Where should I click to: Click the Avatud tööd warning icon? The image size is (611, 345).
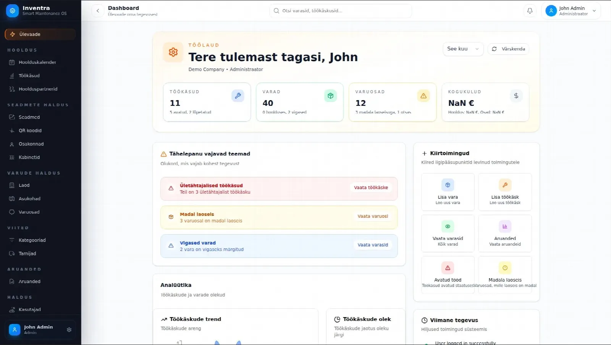(x=448, y=268)
